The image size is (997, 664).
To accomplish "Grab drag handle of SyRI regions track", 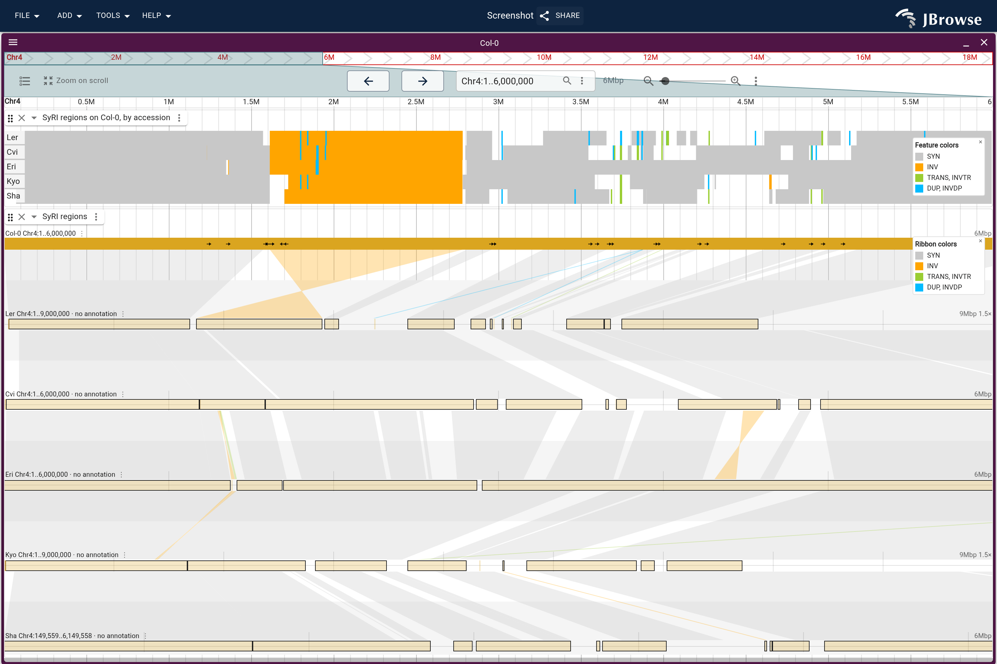I will [10, 217].
